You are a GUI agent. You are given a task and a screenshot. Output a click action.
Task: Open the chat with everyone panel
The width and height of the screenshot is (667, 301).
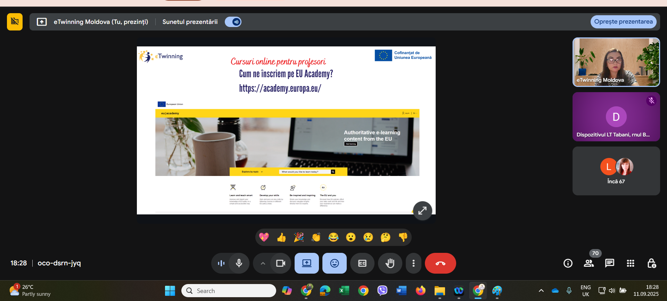[x=610, y=263]
